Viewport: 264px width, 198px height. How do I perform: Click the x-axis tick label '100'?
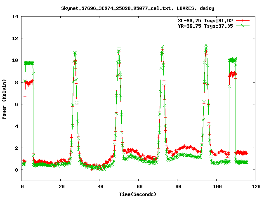click(217, 186)
